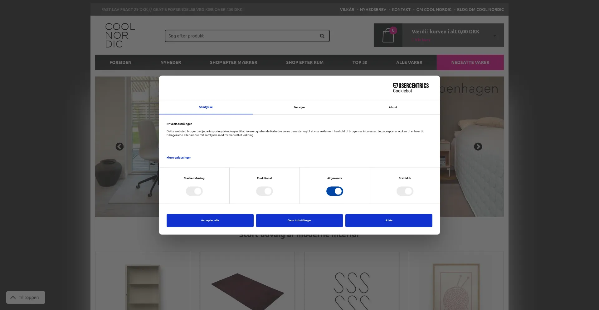Open the Shop efter mærker menu
This screenshot has width=599, height=310.
point(233,62)
